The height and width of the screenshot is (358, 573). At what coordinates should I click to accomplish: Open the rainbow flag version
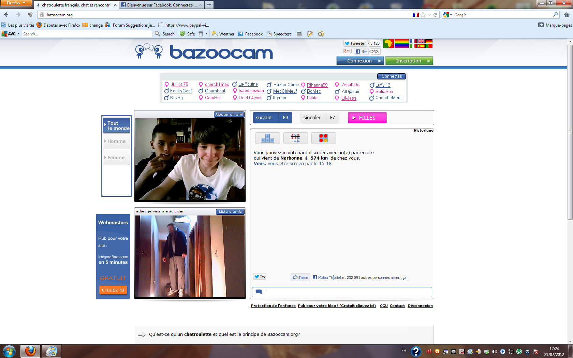pyautogui.click(x=401, y=44)
